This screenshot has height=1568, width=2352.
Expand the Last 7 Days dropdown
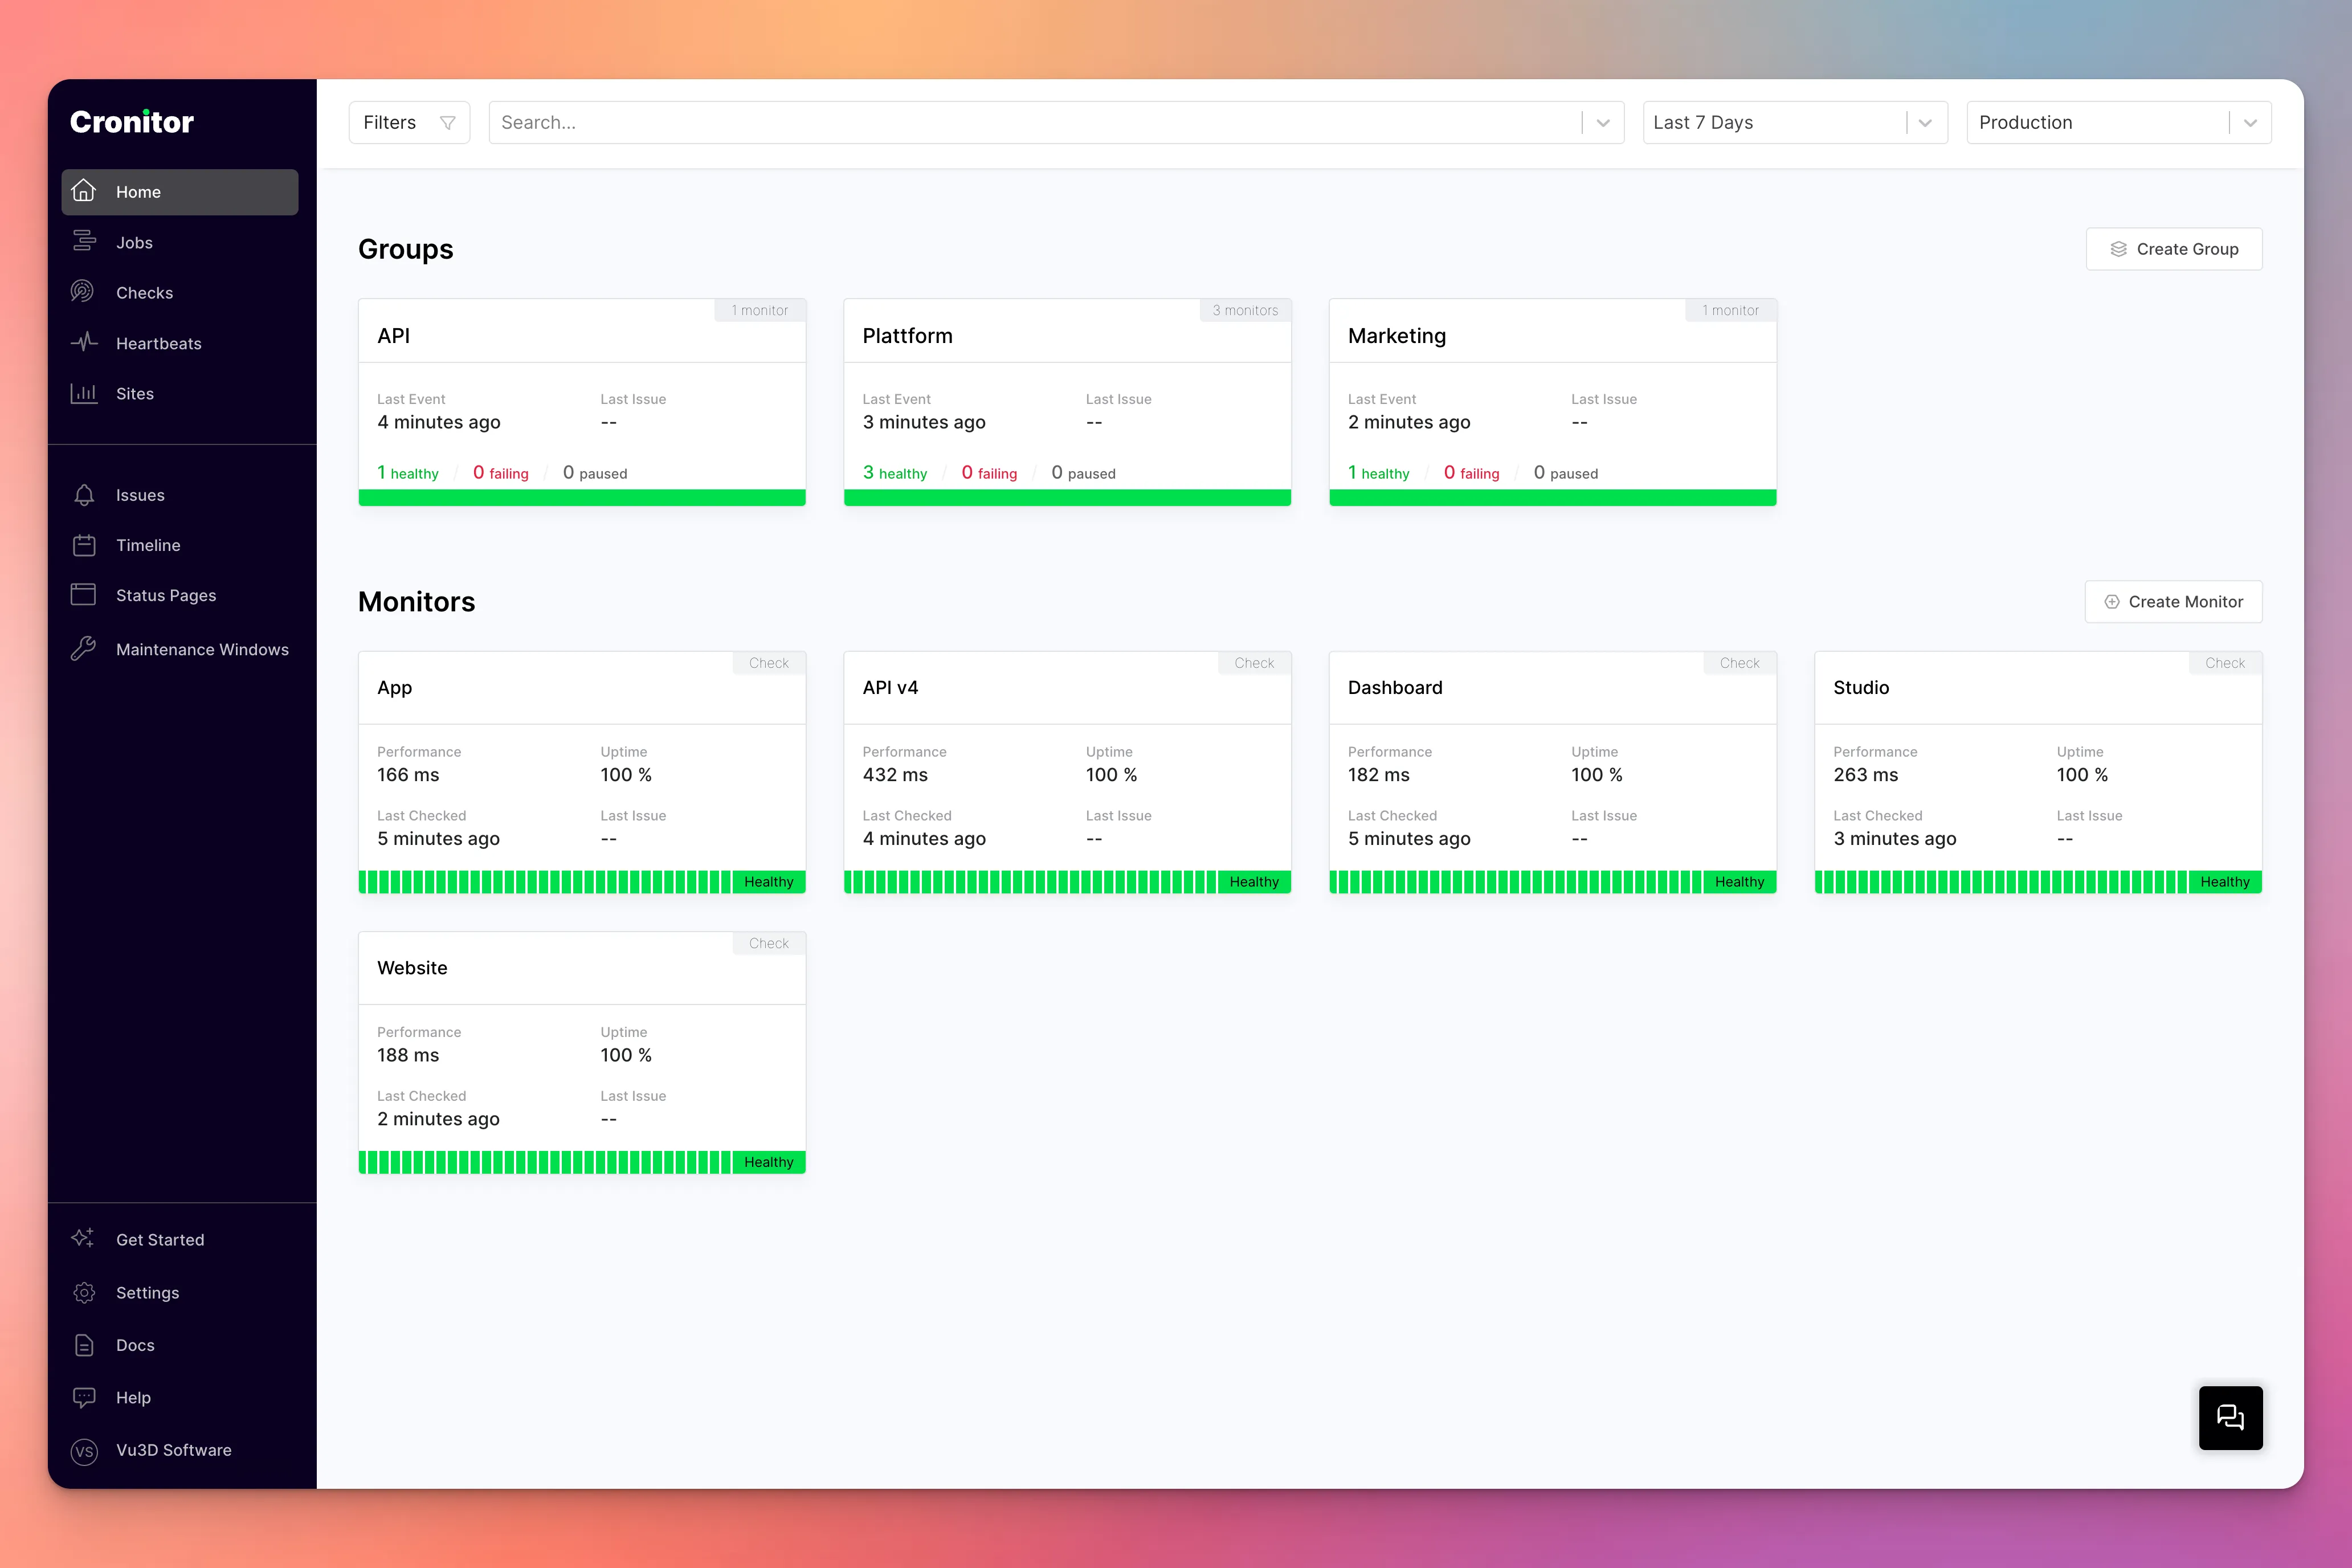(x=1795, y=122)
